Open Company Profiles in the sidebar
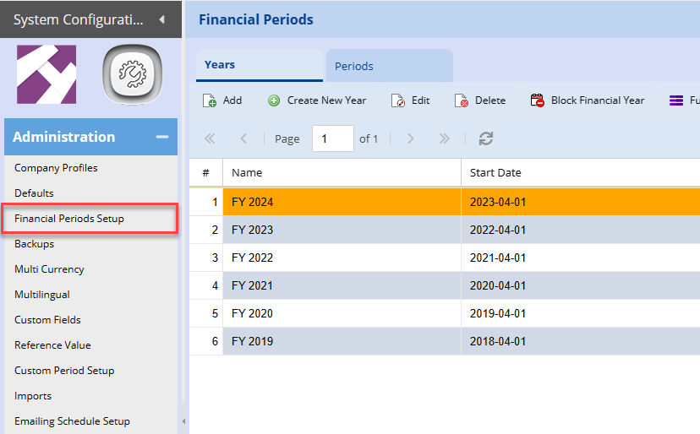Viewport: 700px width, 434px height. (56, 168)
